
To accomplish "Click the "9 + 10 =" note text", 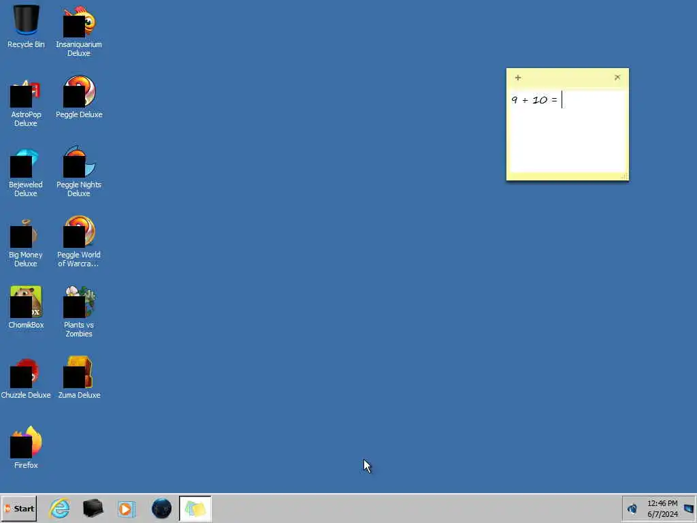I will [534, 99].
